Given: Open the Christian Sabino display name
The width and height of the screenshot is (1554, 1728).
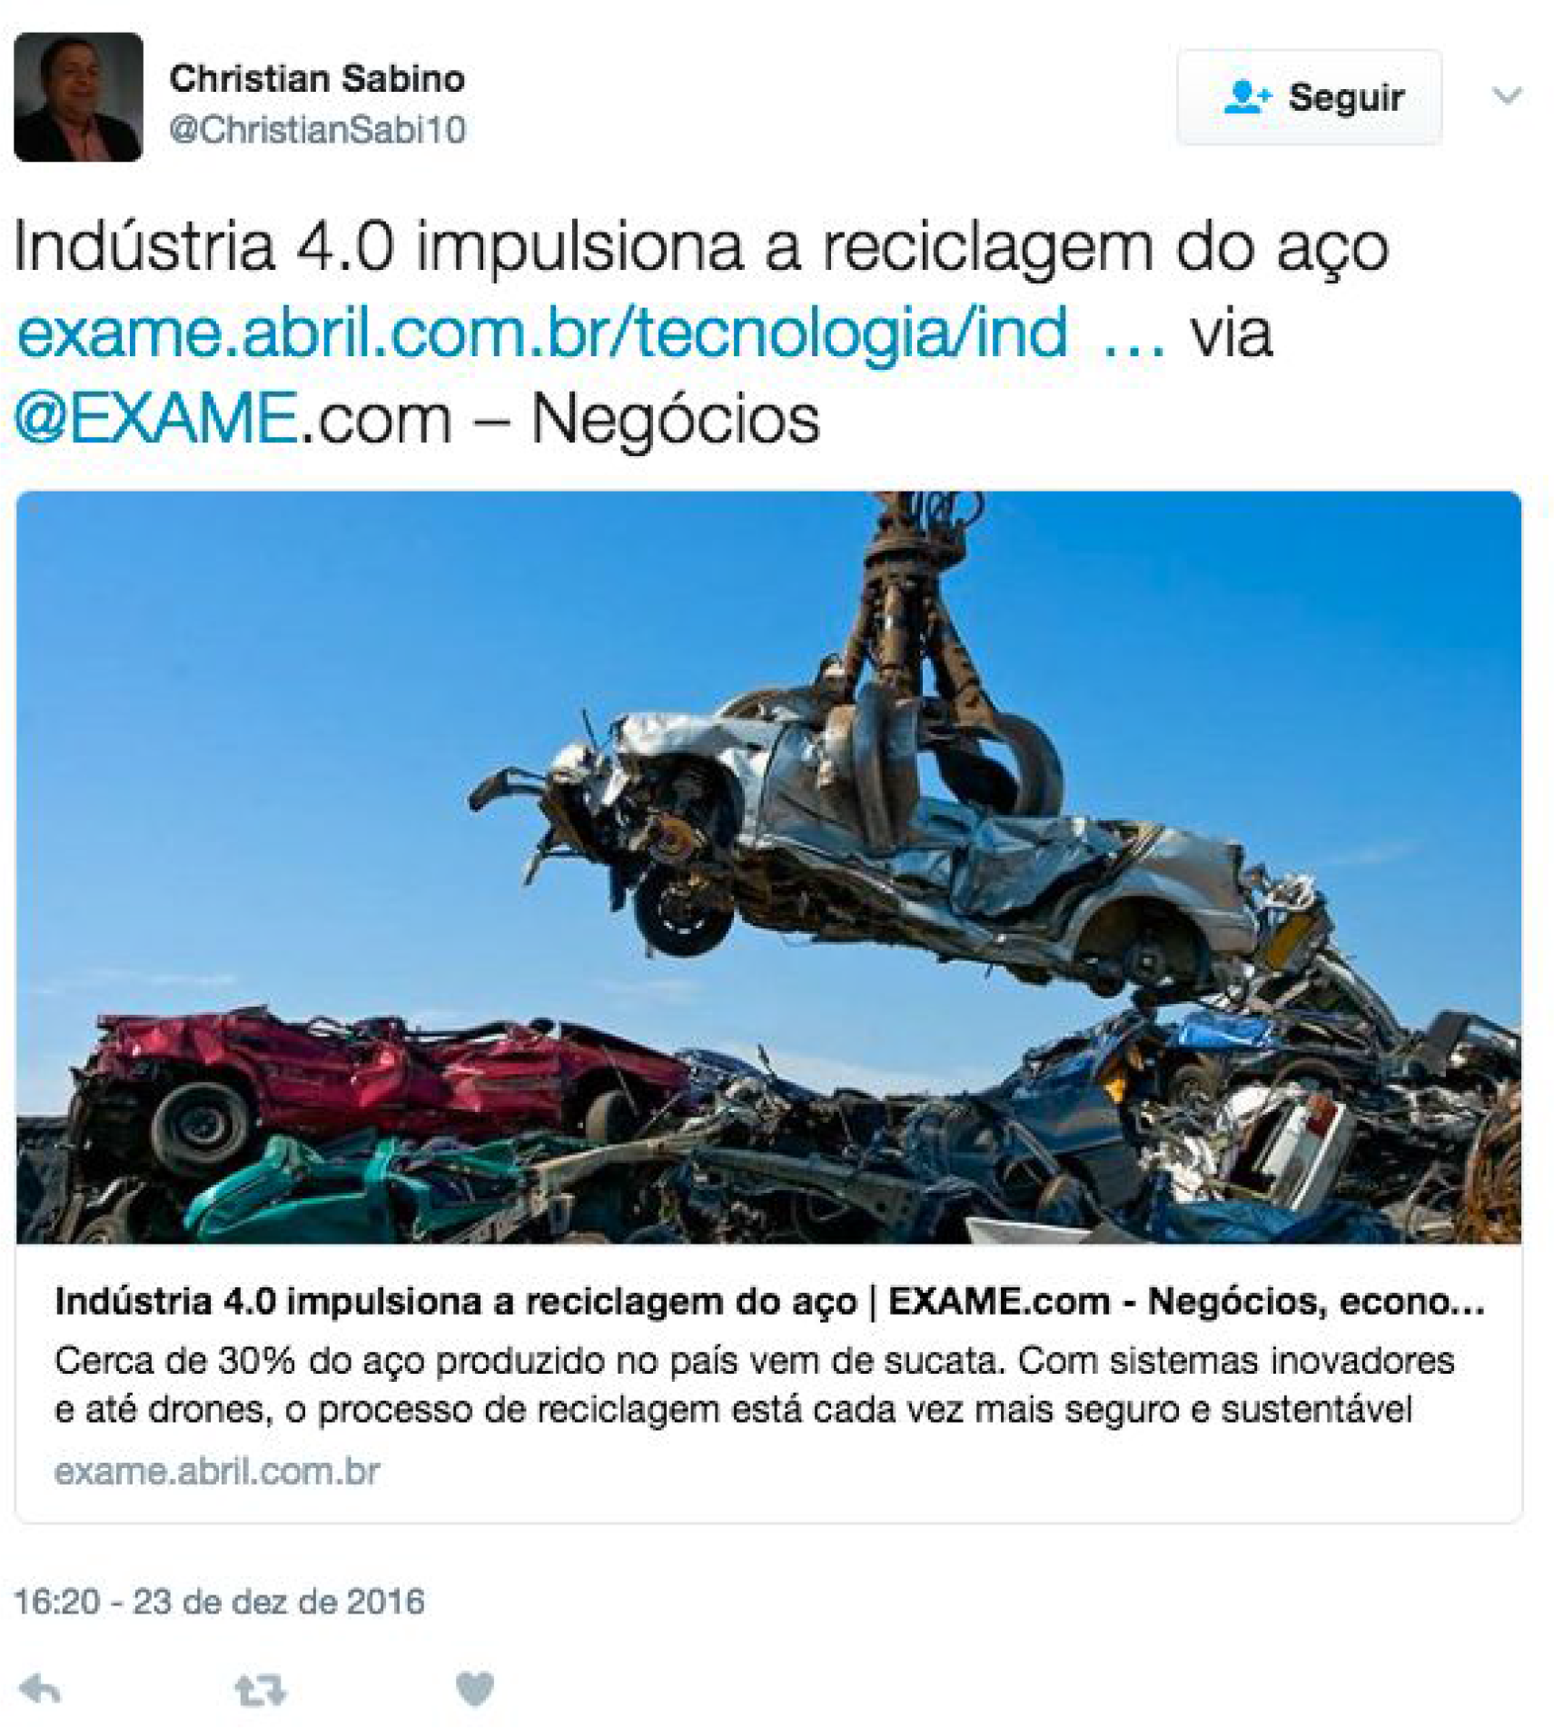Looking at the screenshot, I should pyautogui.click(x=317, y=79).
